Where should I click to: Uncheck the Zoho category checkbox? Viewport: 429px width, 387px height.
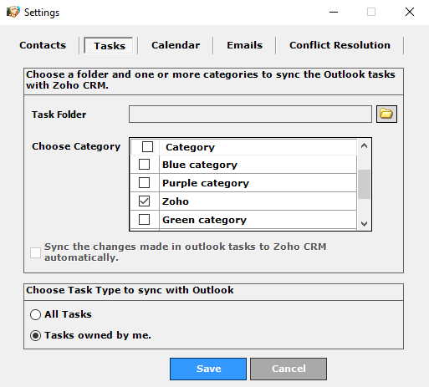144,201
